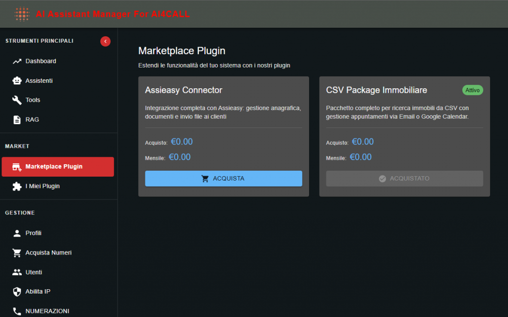
Task: Click the Utenti group icon
Action: [17, 272]
